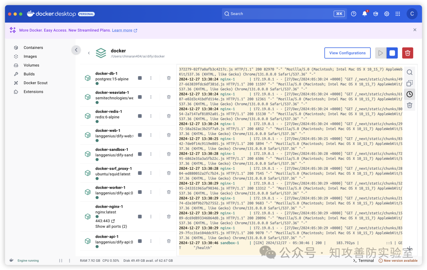Open the apps grid icon in header
The height and width of the screenshot is (270, 427).
click(x=398, y=14)
